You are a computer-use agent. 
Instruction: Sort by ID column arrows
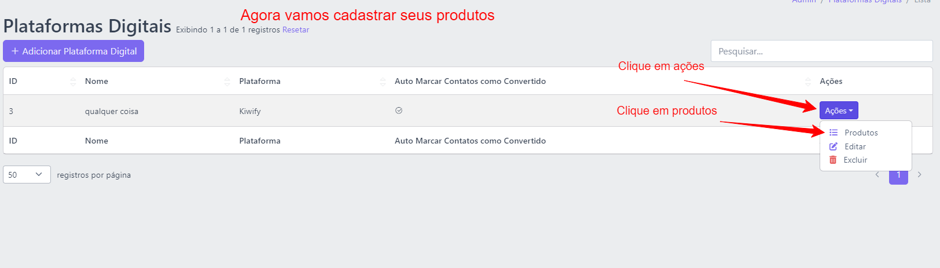[73, 82]
